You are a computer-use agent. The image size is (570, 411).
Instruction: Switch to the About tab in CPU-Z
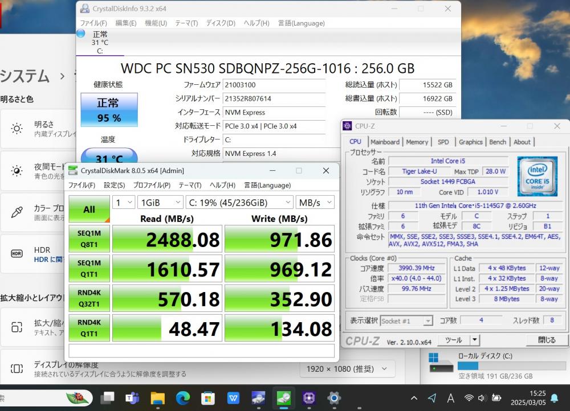[x=522, y=142]
